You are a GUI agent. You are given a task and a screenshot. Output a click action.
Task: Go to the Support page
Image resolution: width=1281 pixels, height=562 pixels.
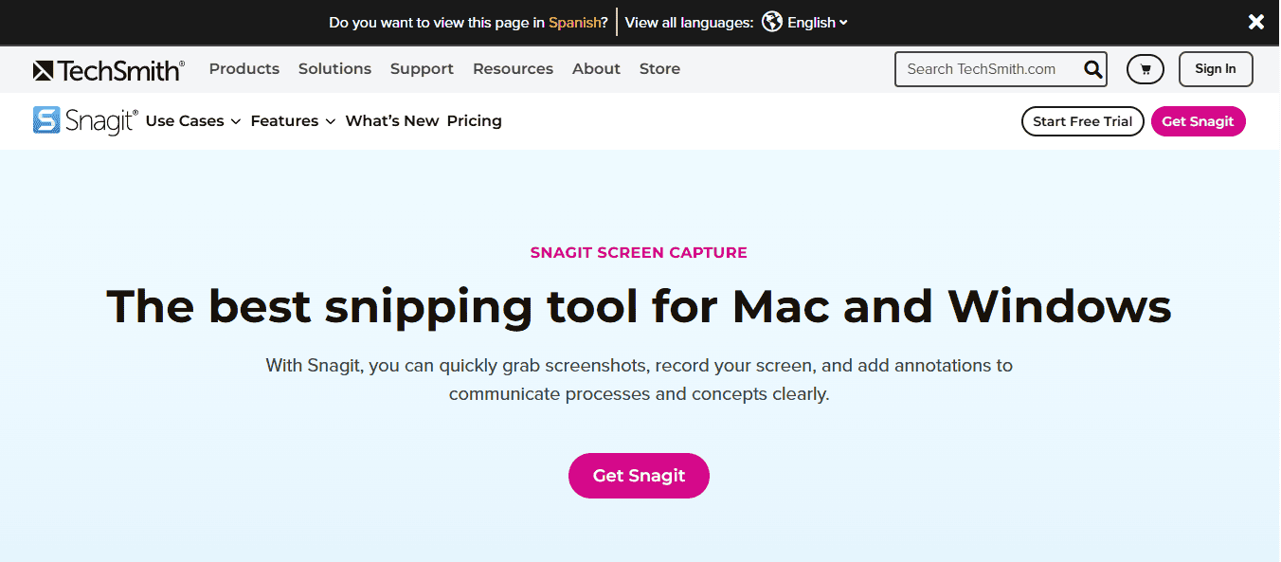point(422,69)
